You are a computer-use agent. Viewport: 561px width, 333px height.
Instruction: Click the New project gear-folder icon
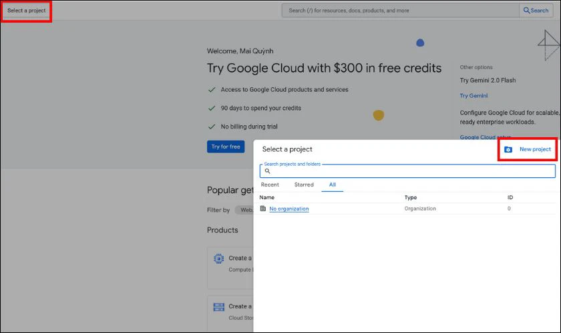[508, 150]
